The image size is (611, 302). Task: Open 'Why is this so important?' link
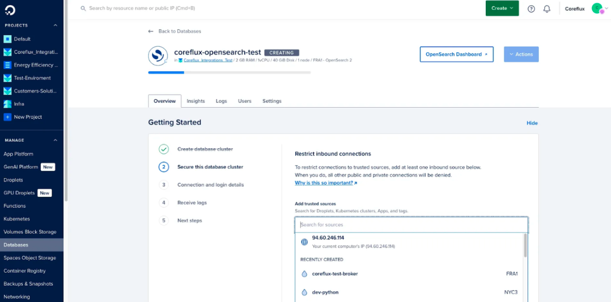point(326,182)
